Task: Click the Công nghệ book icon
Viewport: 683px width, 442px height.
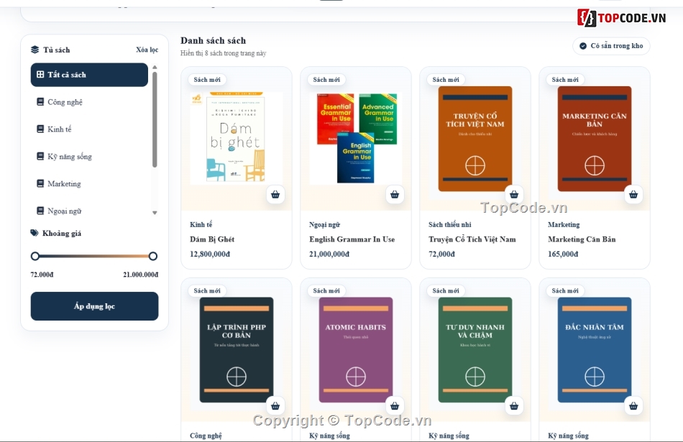Action: pos(40,102)
